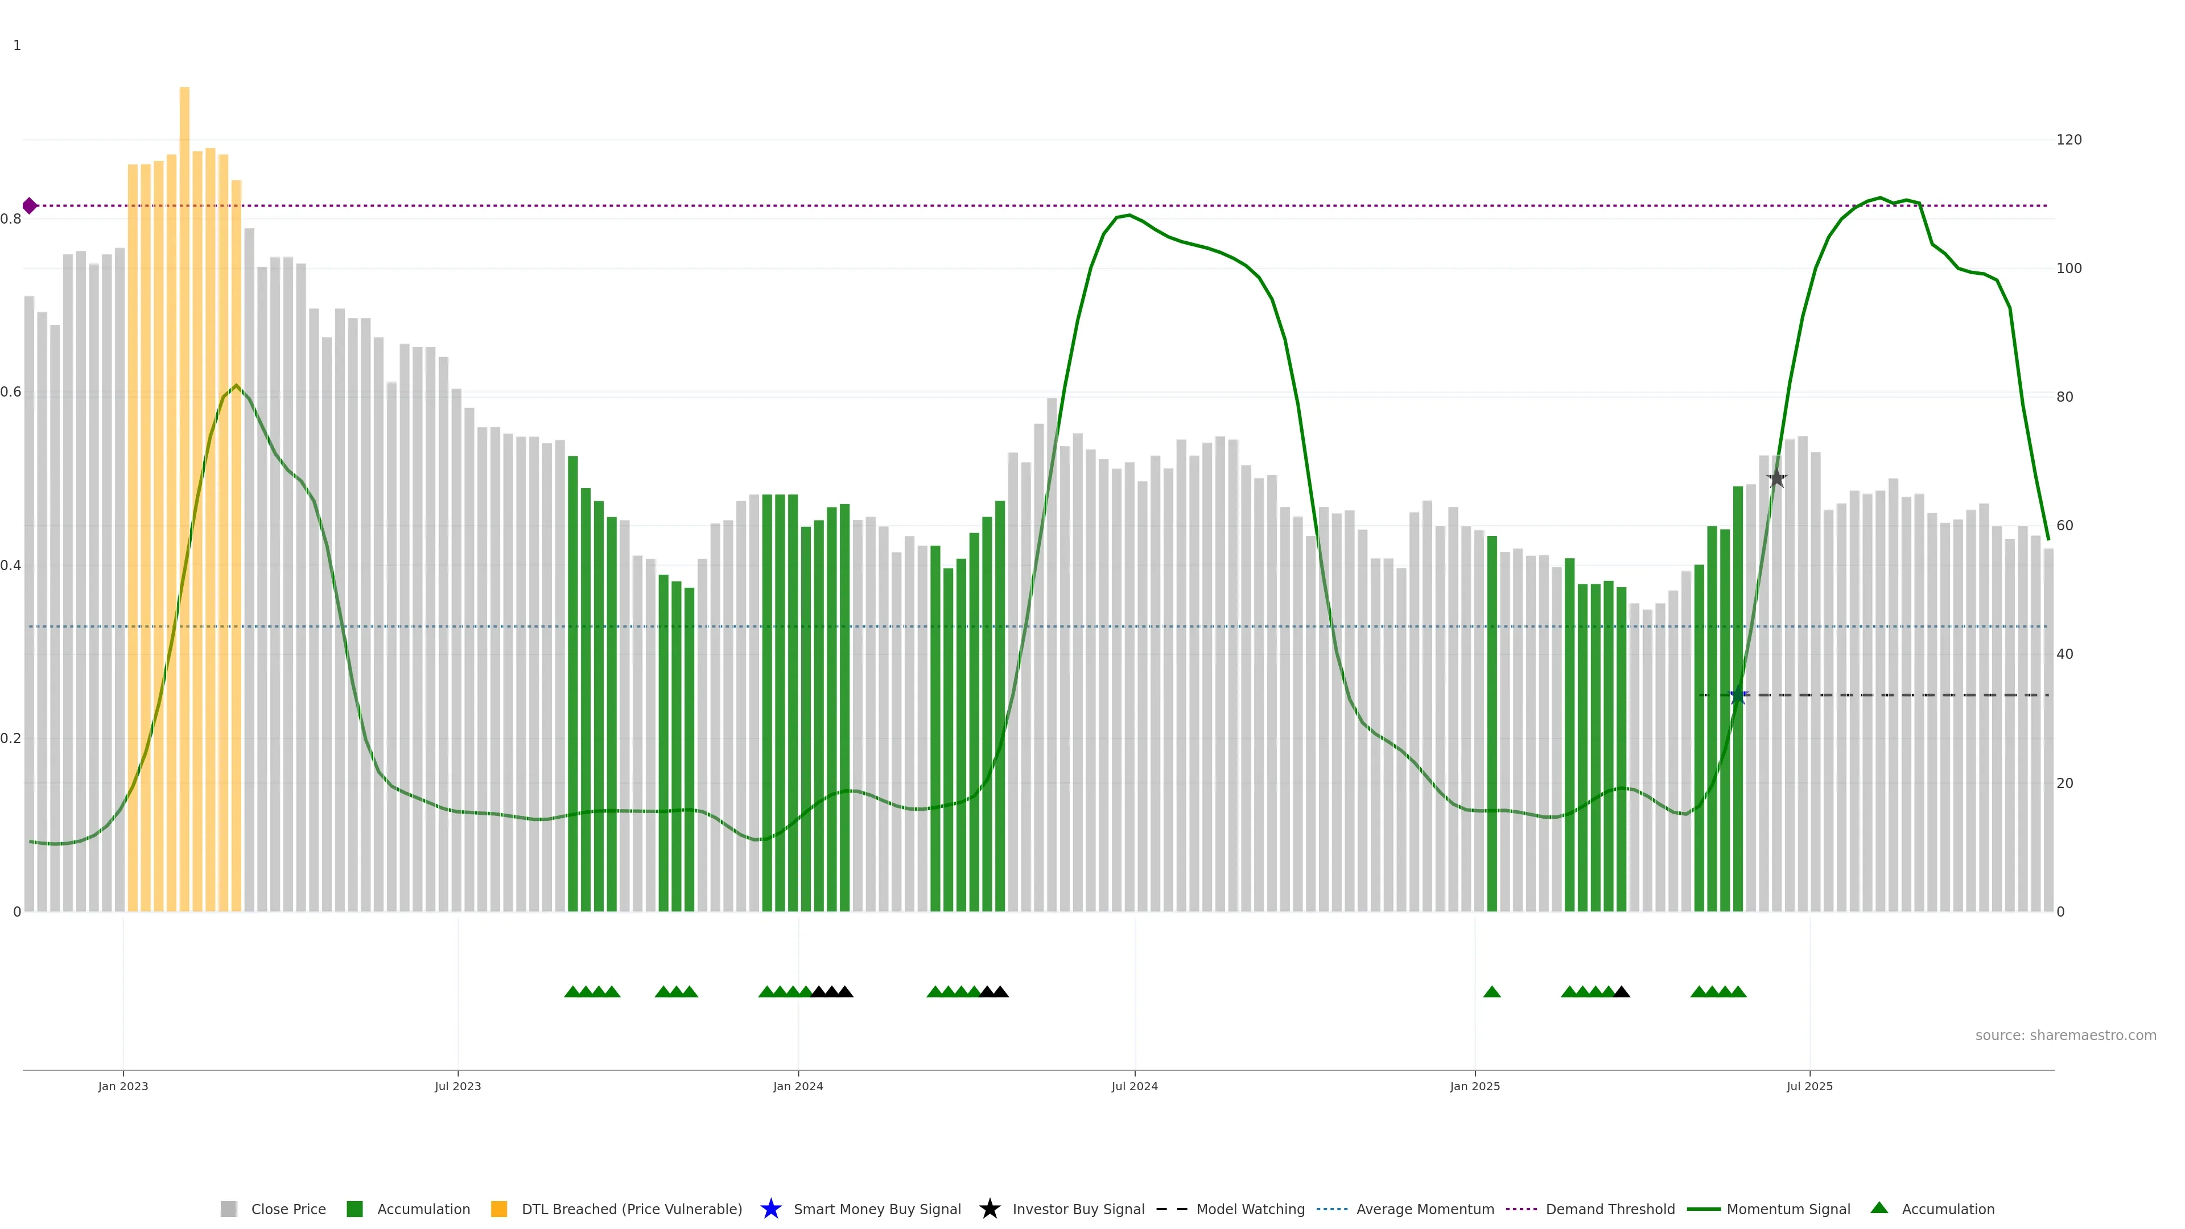Click the green Accumulation legend square

click(x=354, y=1209)
